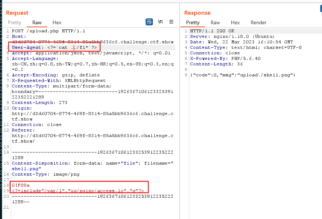Toggle the \n non-printable characters button

pos(160,22)
